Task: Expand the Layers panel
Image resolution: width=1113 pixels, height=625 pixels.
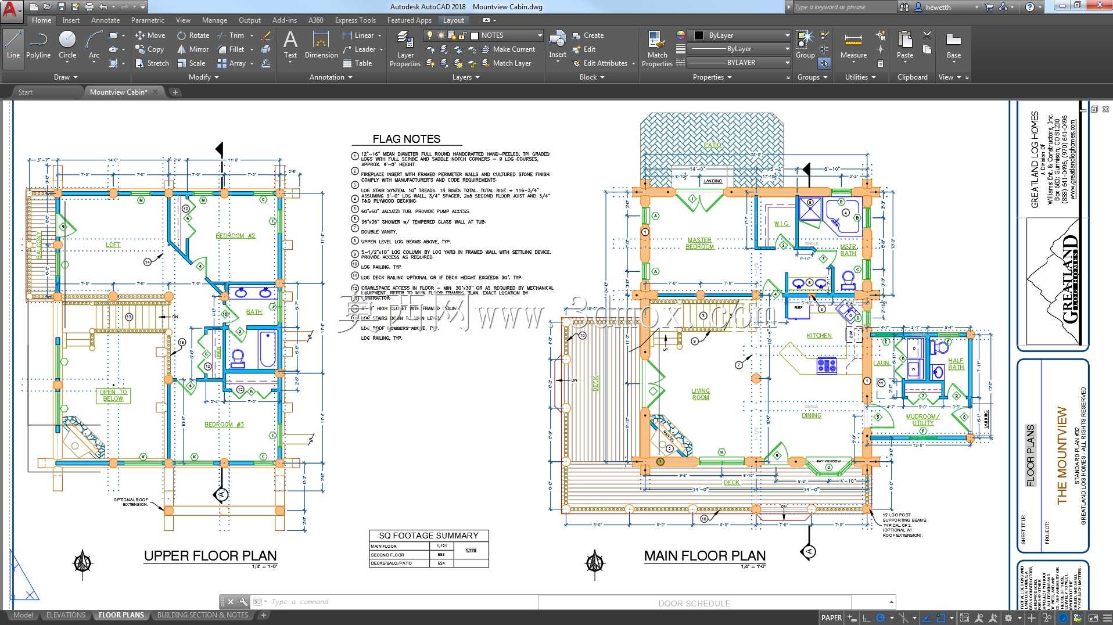Action: [x=466, y=77]
